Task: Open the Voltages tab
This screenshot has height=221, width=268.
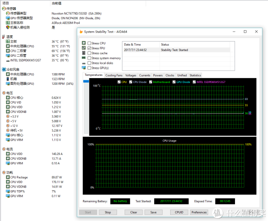Action: (131, 75)
